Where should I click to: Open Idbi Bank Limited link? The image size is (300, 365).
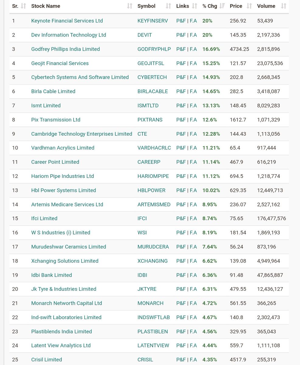point(52,275)
